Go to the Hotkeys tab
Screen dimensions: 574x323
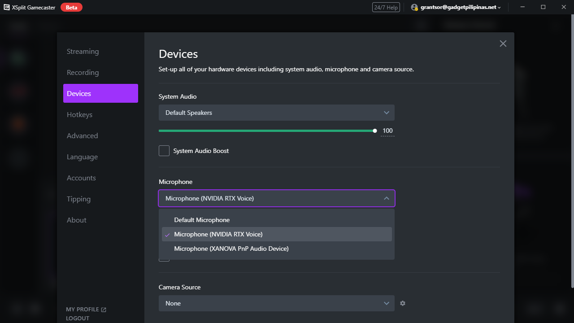[100, 115]
